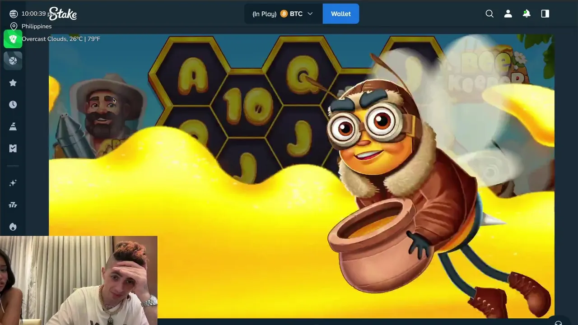Open Challenges mountain flag icon

click(13, 126)
